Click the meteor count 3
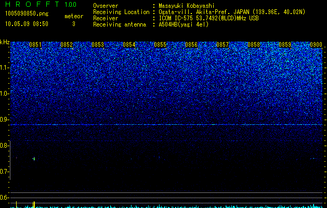Viewport: 327px width, 208px height. tap(74, 24)
